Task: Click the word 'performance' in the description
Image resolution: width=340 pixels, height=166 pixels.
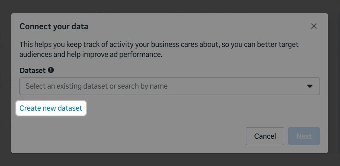Action: (x=143, y=54)
